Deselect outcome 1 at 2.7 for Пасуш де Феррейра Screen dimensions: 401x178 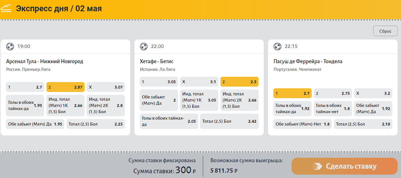pyautogui.click(x=292, y=93)
